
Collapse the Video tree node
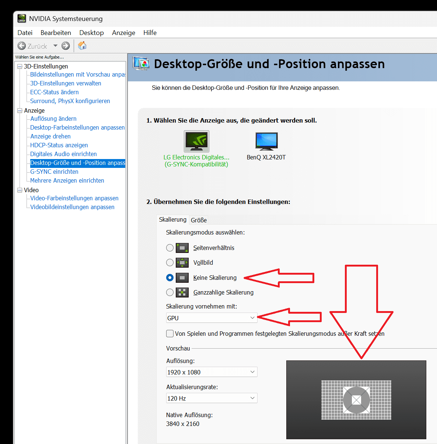point(20,190)
